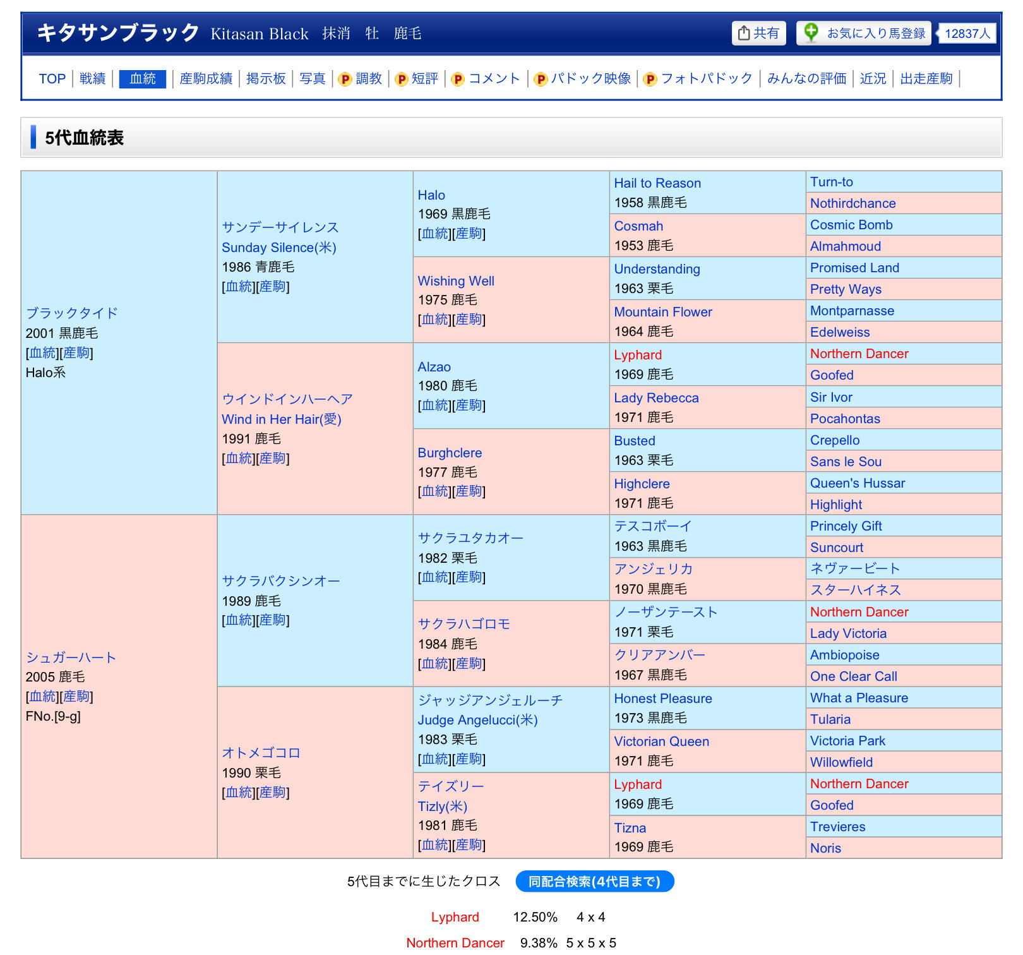Click the Burghclere link
1023x955 pixels.
coord(450,453)
